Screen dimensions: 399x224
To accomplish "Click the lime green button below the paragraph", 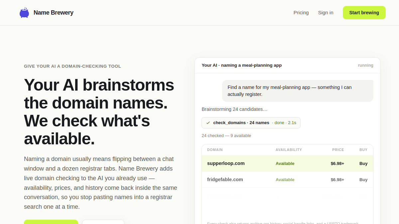I will tap(51, 222).
